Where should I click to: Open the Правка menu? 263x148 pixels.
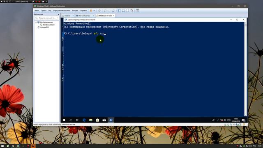click(x=44, y=11)
